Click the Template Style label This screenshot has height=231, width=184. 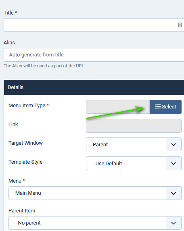click(25, 162)
